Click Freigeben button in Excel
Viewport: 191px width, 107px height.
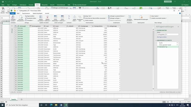click(x=185, y=5)
